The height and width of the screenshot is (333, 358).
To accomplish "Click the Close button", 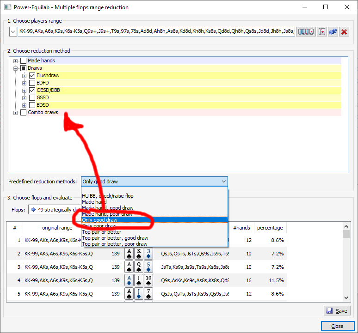I will (x=338, y=326).
